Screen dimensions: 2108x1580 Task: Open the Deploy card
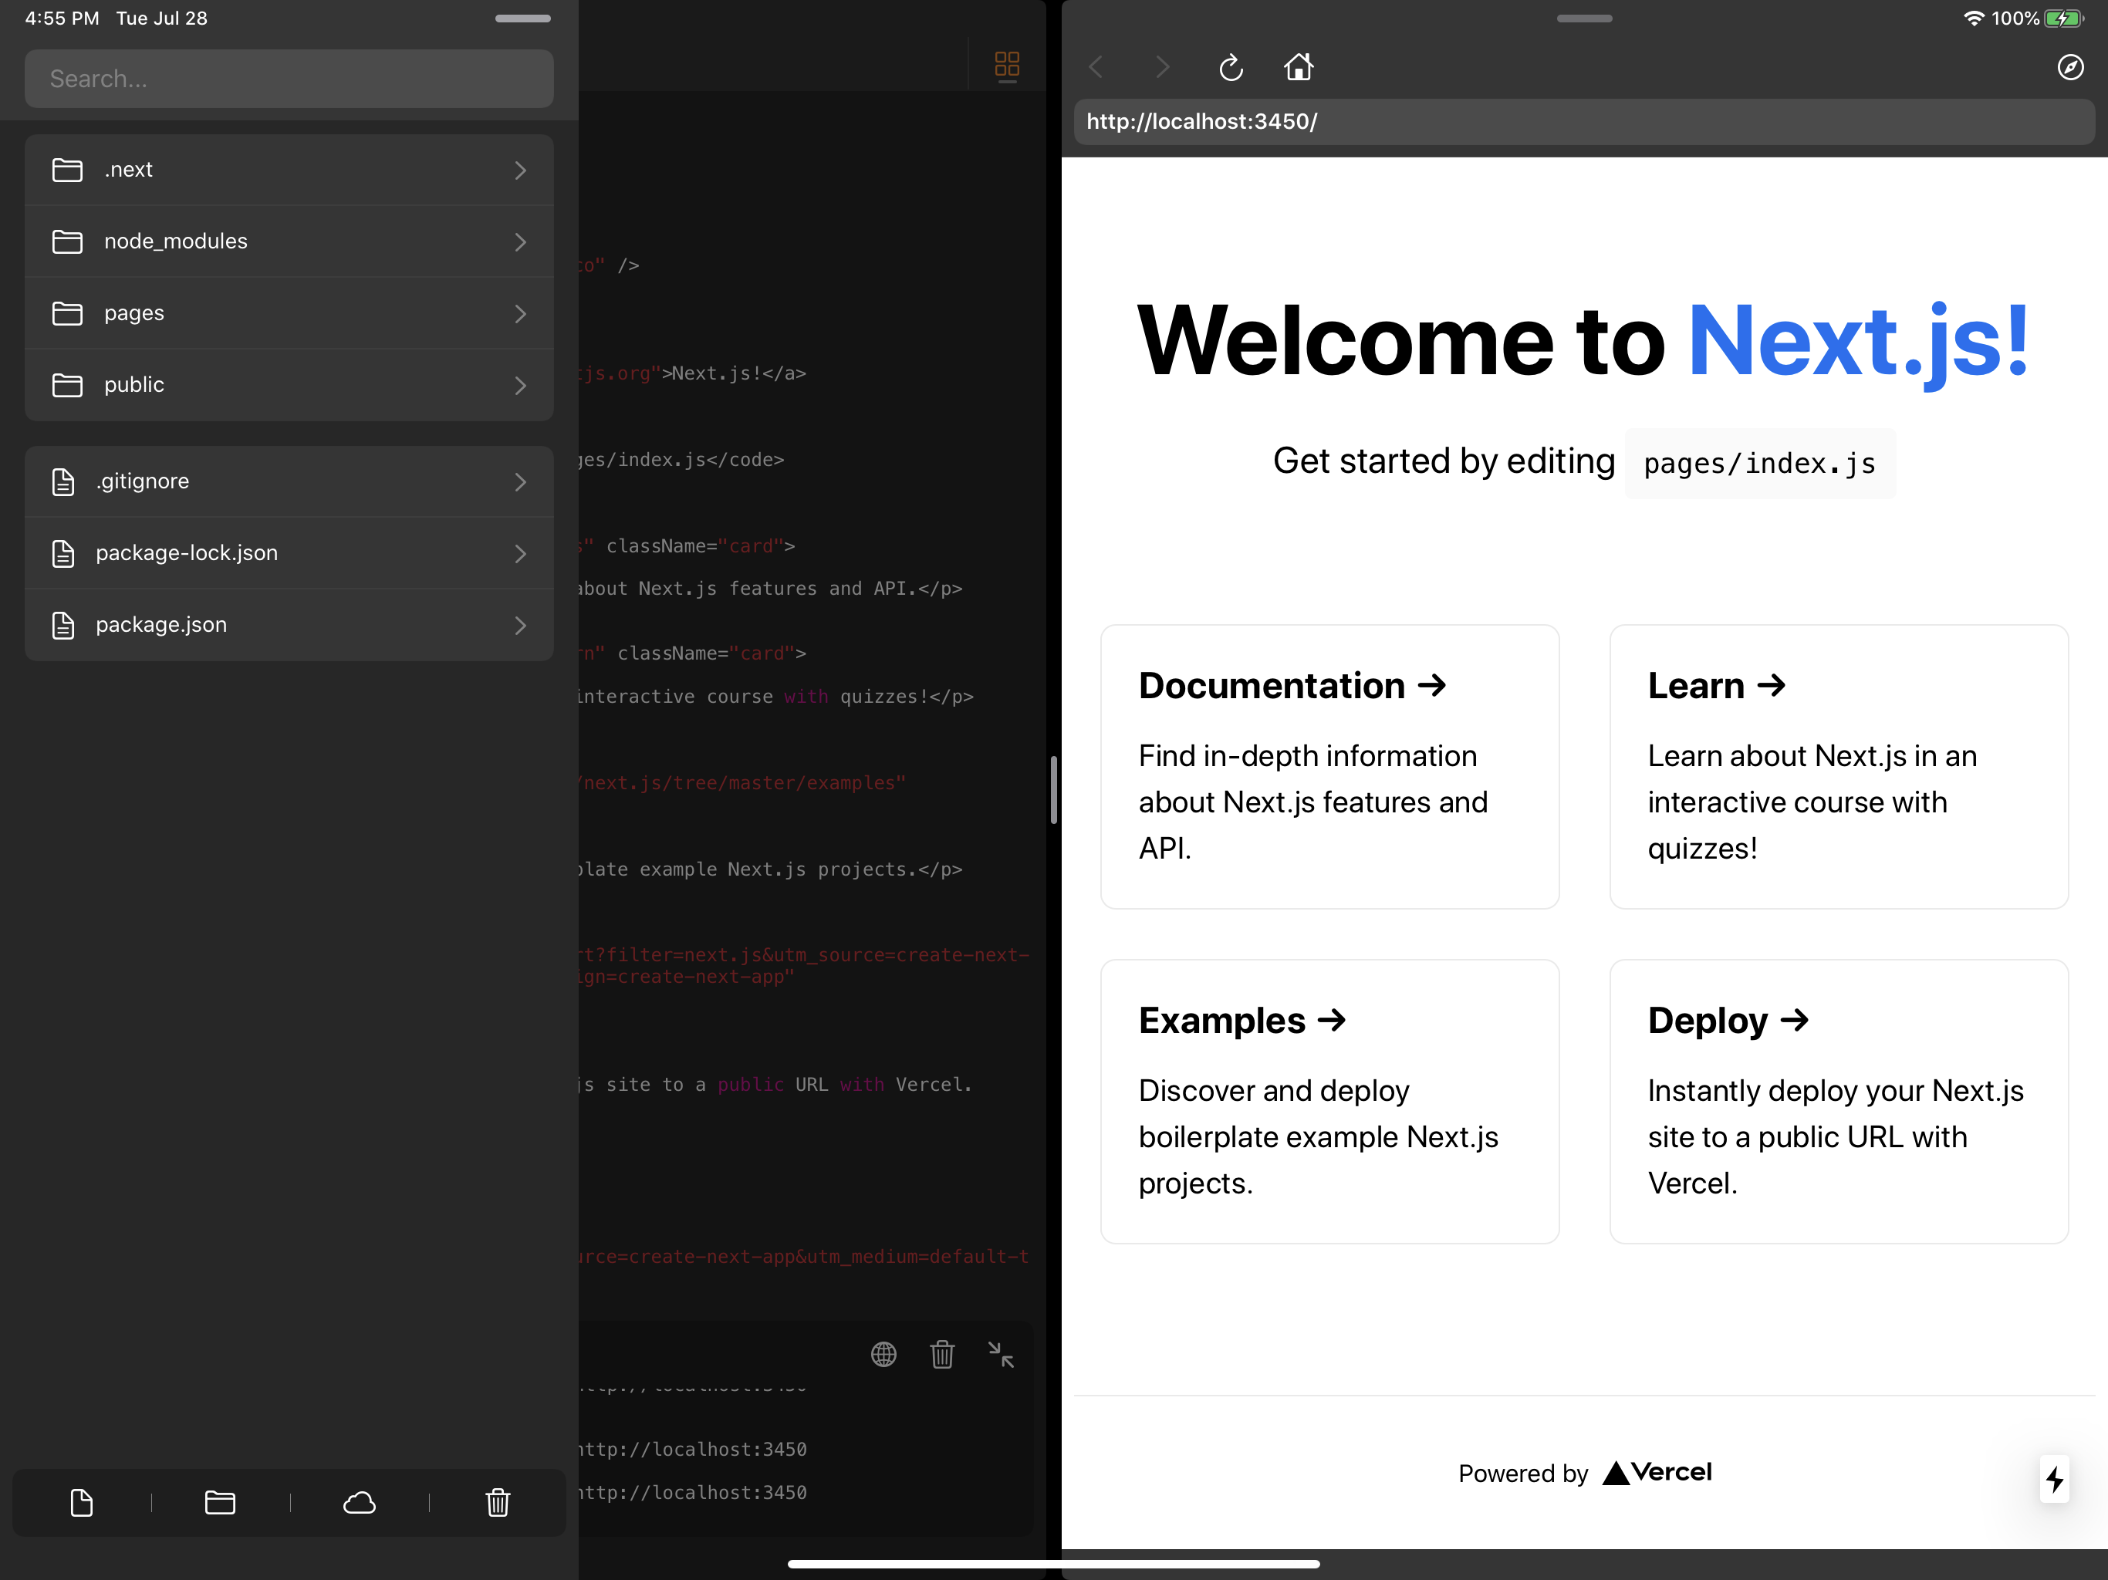(x=1838, y=1102)
